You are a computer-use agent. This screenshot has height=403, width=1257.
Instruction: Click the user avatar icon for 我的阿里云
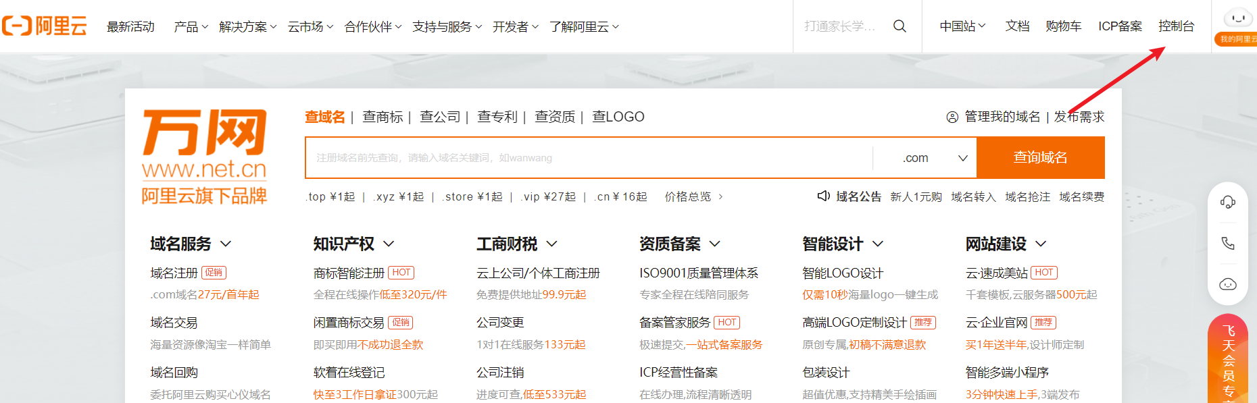(x=1237, y=18)
